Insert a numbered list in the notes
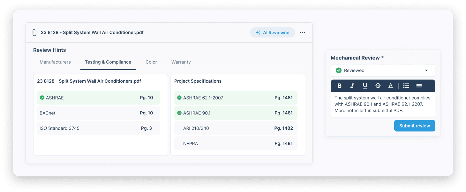Screen dimensions: 466x192 (406, 86)
